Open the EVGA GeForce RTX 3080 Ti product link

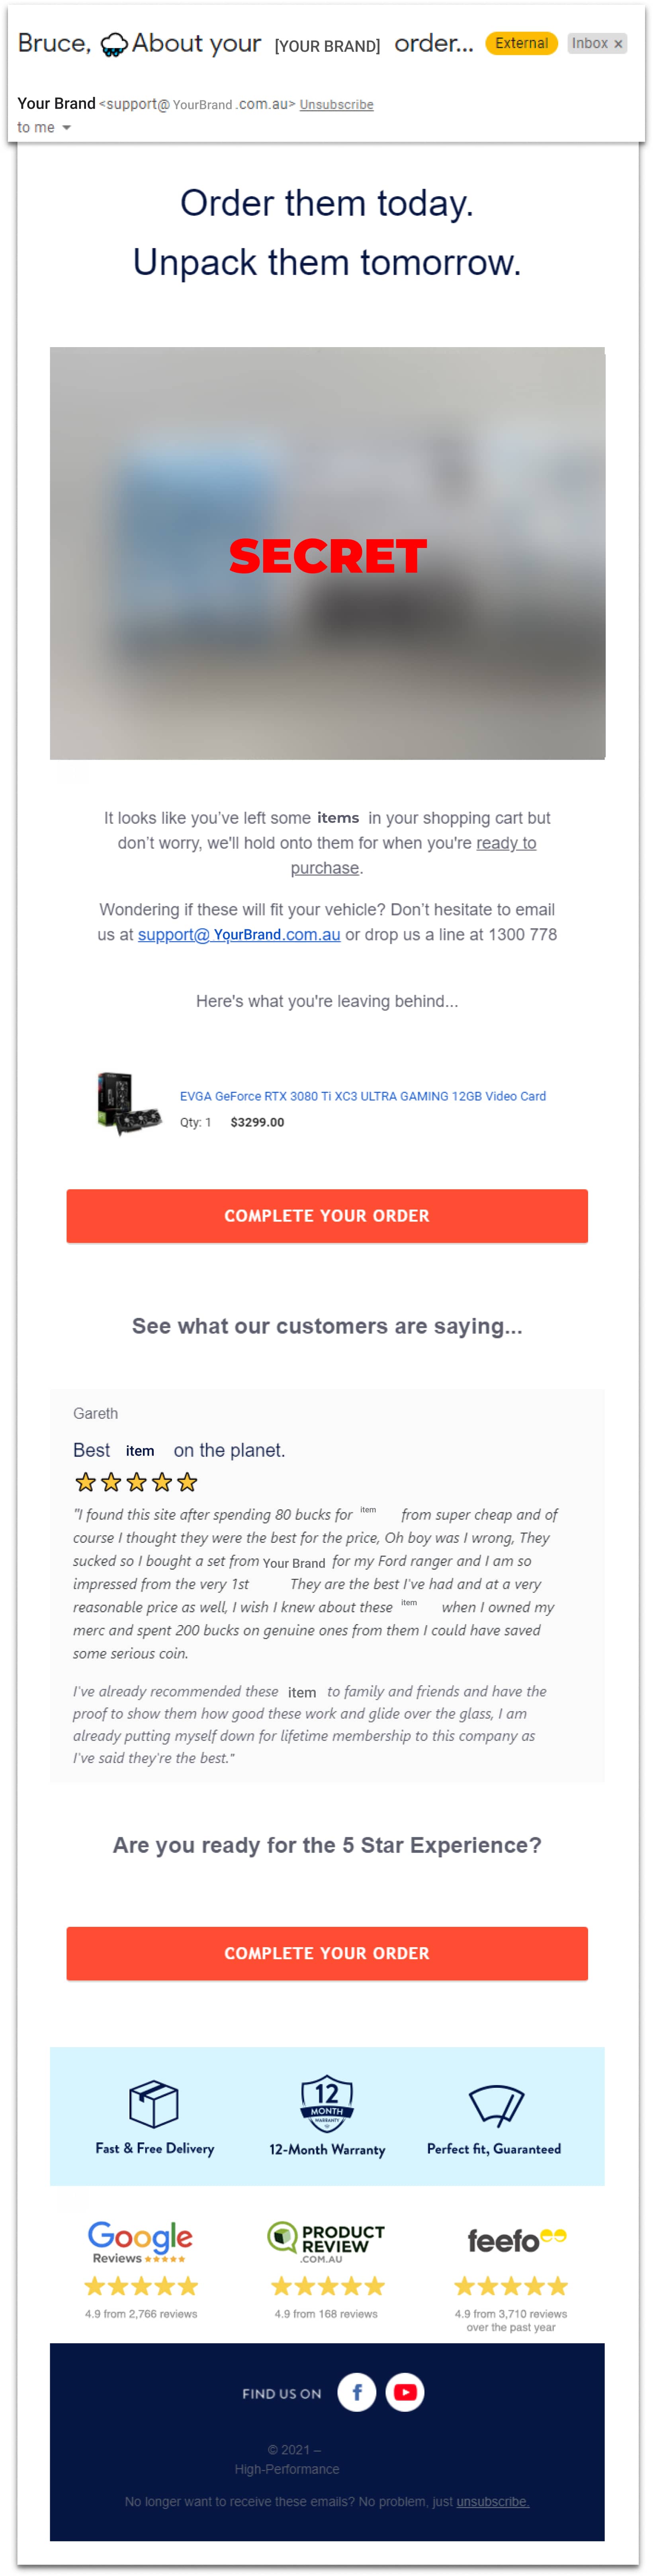(x=362, y=1096)
